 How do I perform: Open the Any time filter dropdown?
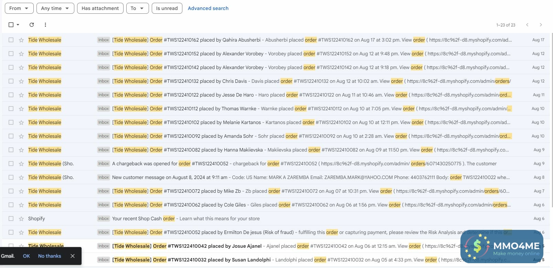click(x=55, y=8)
